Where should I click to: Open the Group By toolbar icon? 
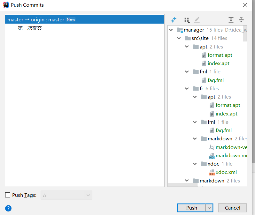click(187, 20)
